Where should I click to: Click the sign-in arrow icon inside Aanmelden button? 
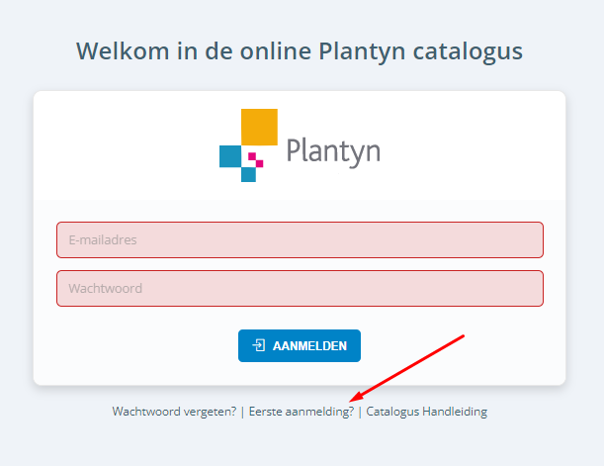[x=258, y=345]
